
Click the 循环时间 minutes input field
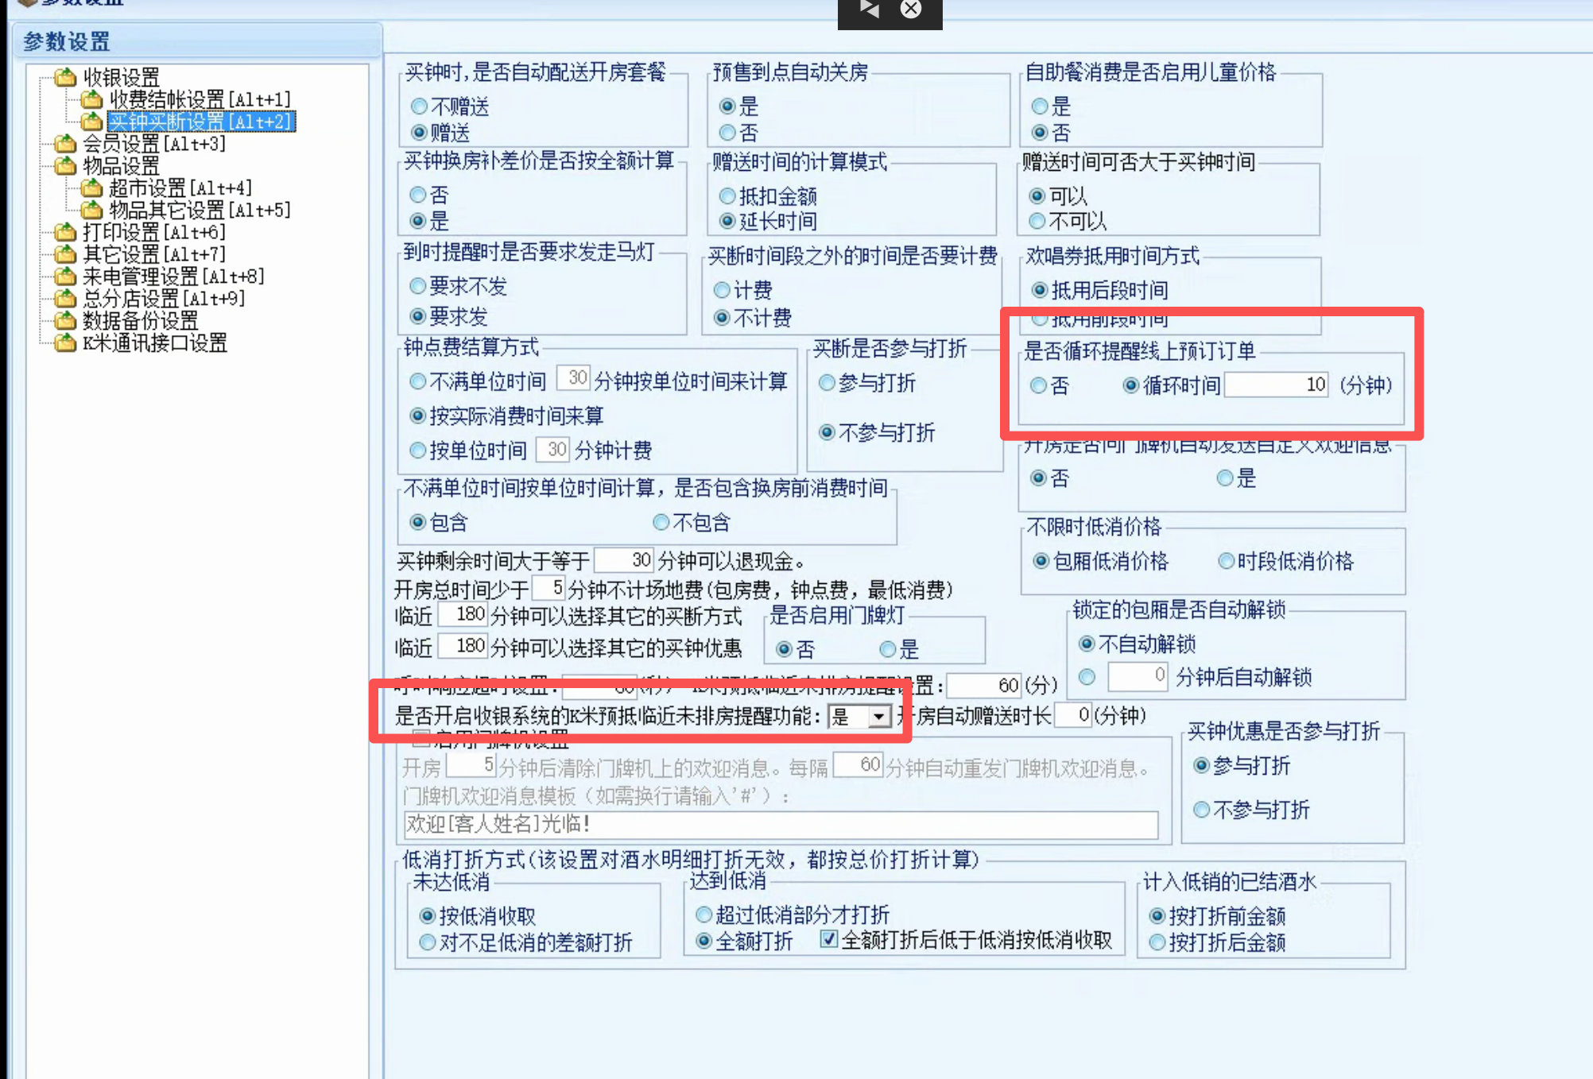tap(1276, 385)
